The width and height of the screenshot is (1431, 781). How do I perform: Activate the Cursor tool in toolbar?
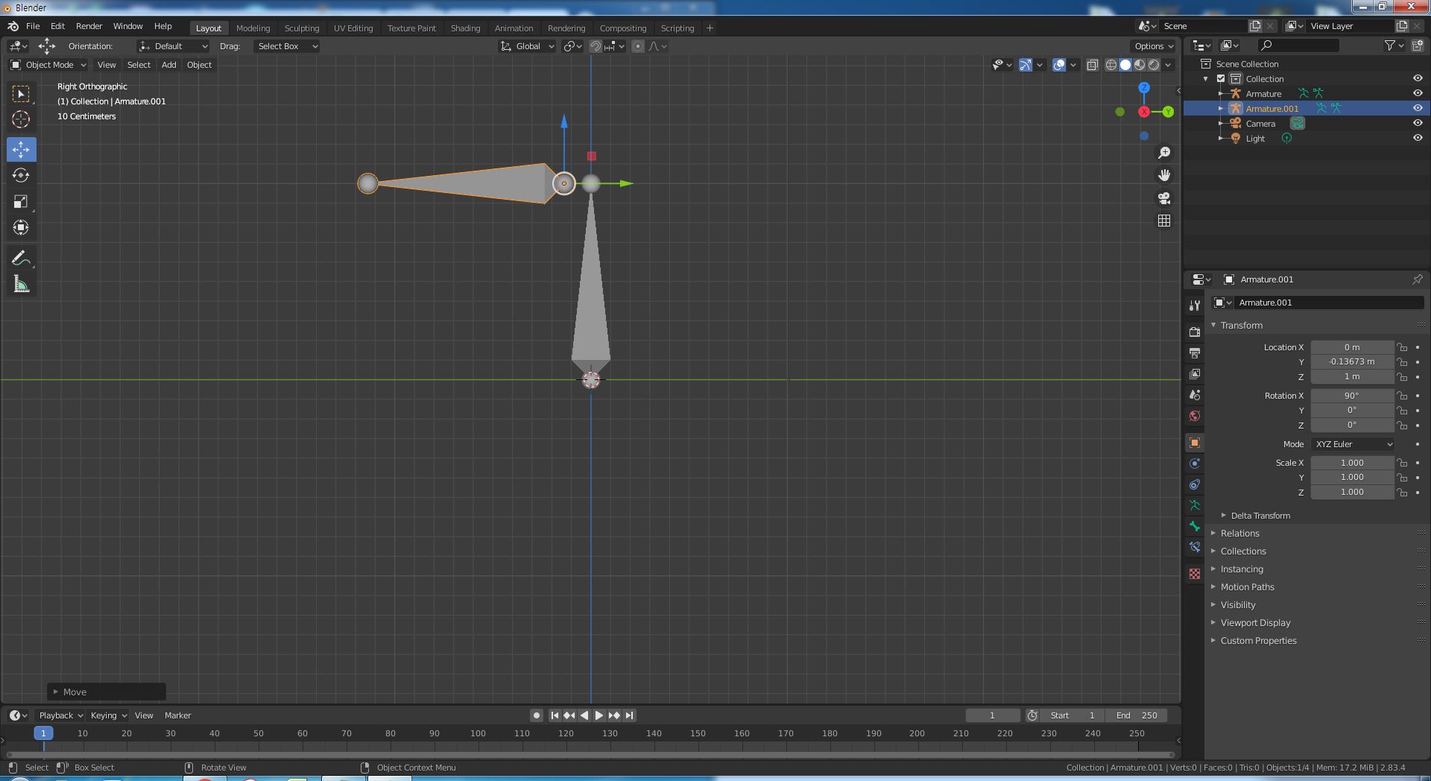point(21,119)
